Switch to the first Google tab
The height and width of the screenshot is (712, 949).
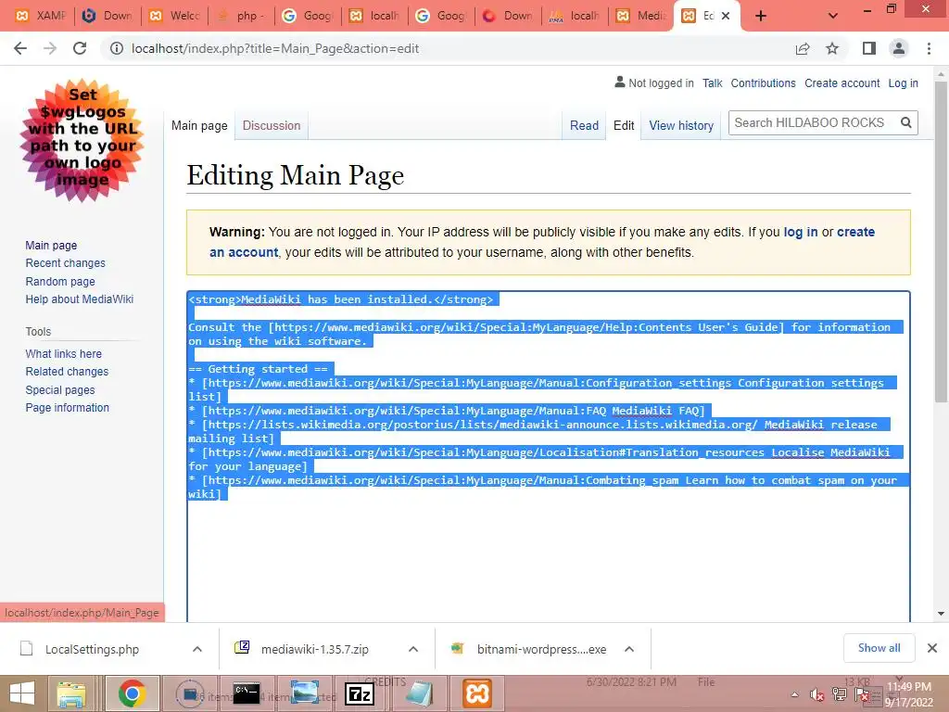308,16
